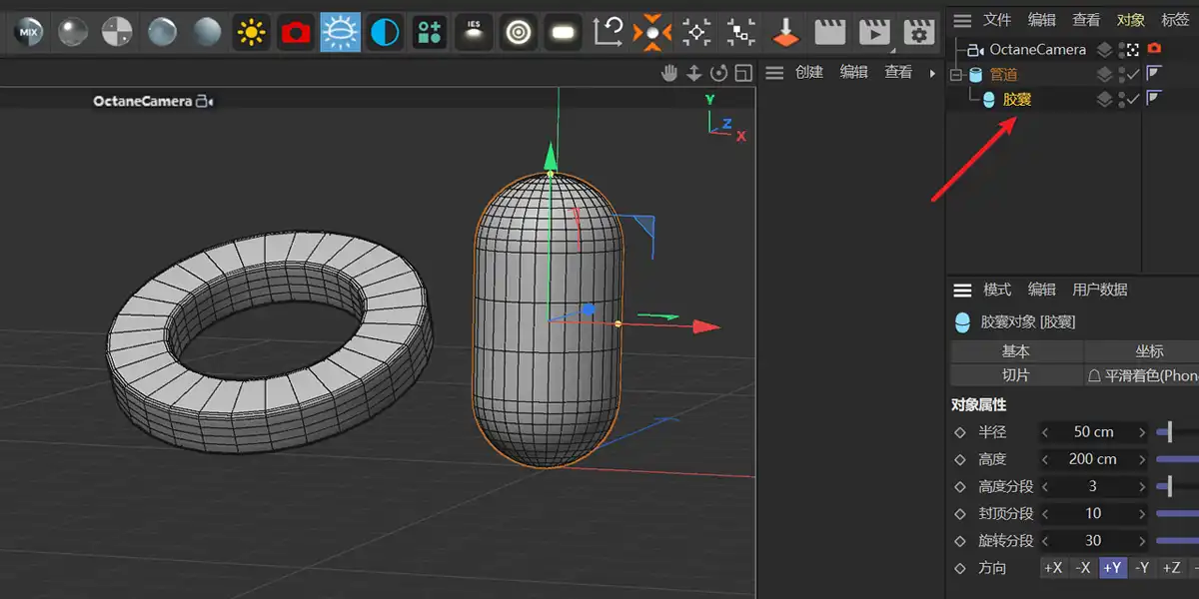Viewport: 1199px width, 599px height.
Task: Select the 胶囊 object in the hierarchy
Action: pos(1017,99)
